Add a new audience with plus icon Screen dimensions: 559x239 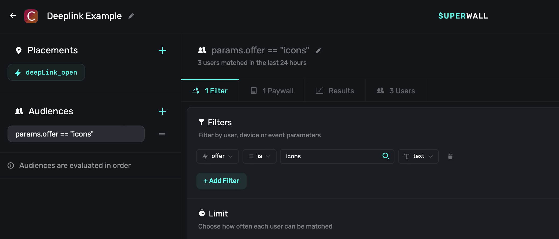[162, 111]
